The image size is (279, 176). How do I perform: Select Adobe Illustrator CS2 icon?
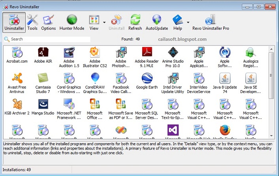point(95,52)
